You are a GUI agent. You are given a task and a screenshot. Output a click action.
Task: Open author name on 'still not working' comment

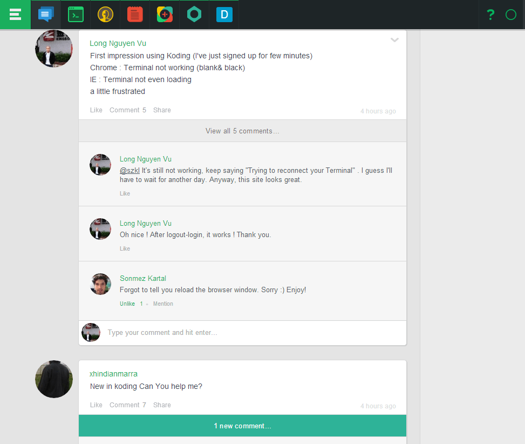point(146,159)
